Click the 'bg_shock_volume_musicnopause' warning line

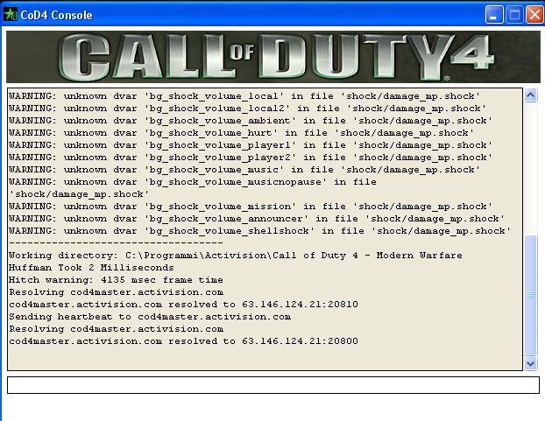(x=193, y=188)
